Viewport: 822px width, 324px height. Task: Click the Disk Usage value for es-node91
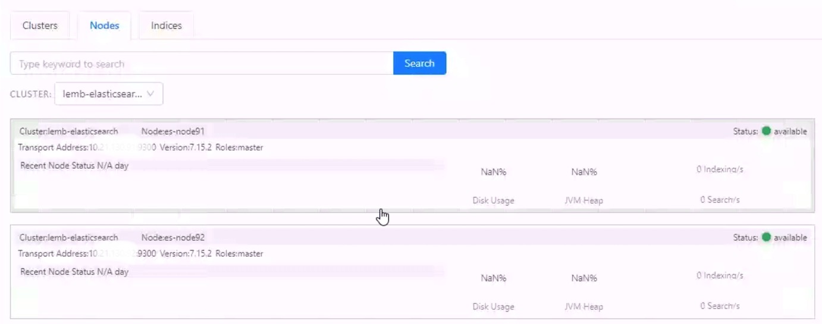(x=493, y=172)
